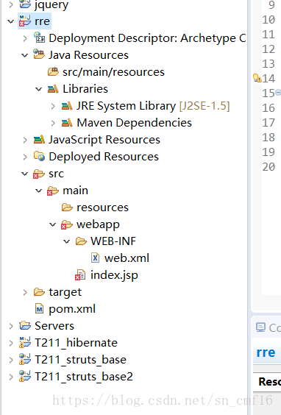Click the T211_struts_base2 project icon
The height and width of the screenshot is (415, 281).
coord(25,376)
